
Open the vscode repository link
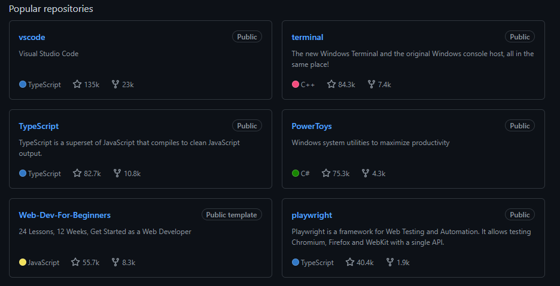coord(32,37)
